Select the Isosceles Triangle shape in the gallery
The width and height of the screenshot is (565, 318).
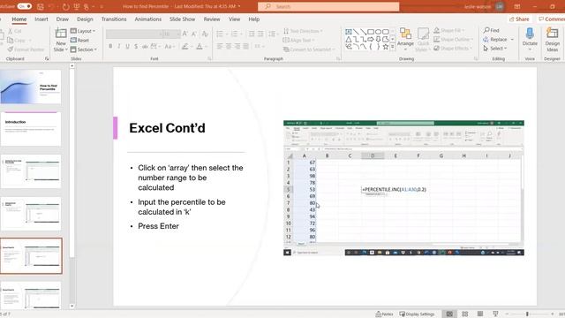[x=349, y=39]
